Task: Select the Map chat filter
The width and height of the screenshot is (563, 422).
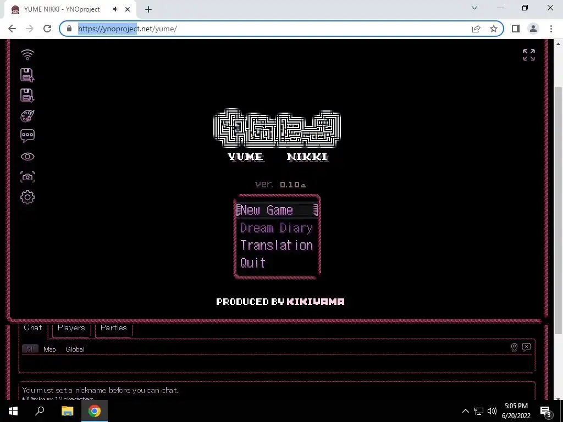Action: [49, 349]
